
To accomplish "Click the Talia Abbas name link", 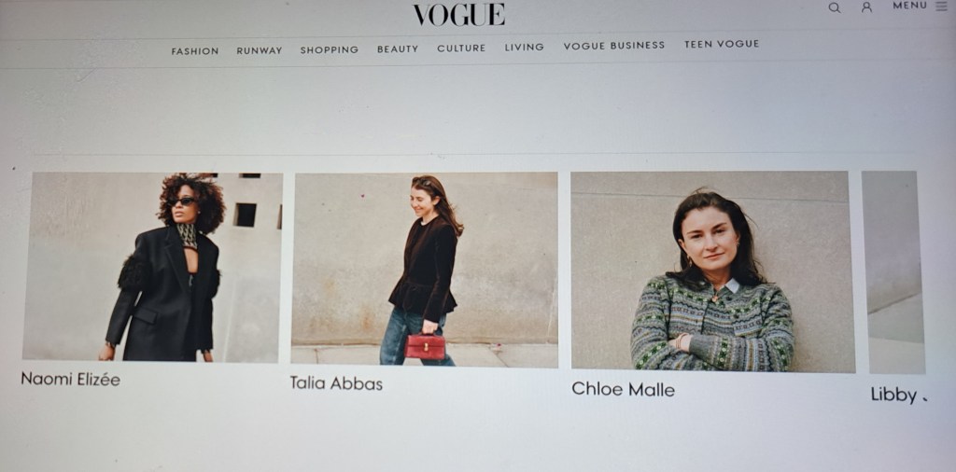I will pos(336,383).
